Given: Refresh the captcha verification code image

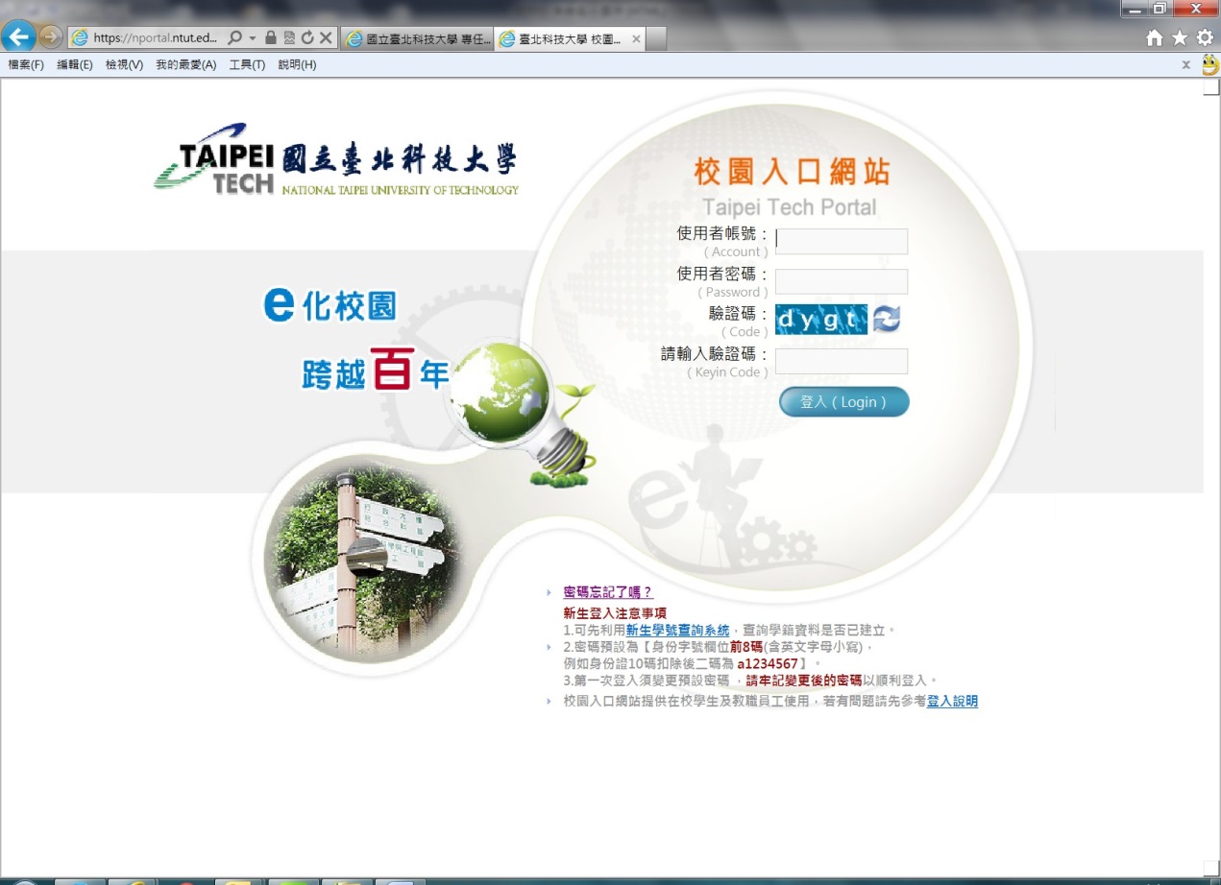Looking at the screenshot, I should pyautogui.click(x=886, y=320).
